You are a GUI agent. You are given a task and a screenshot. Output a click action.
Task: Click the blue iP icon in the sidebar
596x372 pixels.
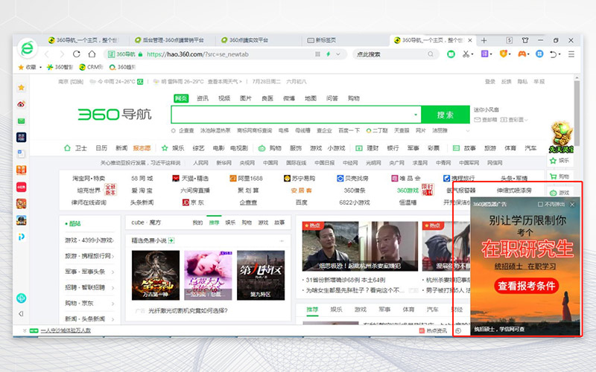[22, 237]
